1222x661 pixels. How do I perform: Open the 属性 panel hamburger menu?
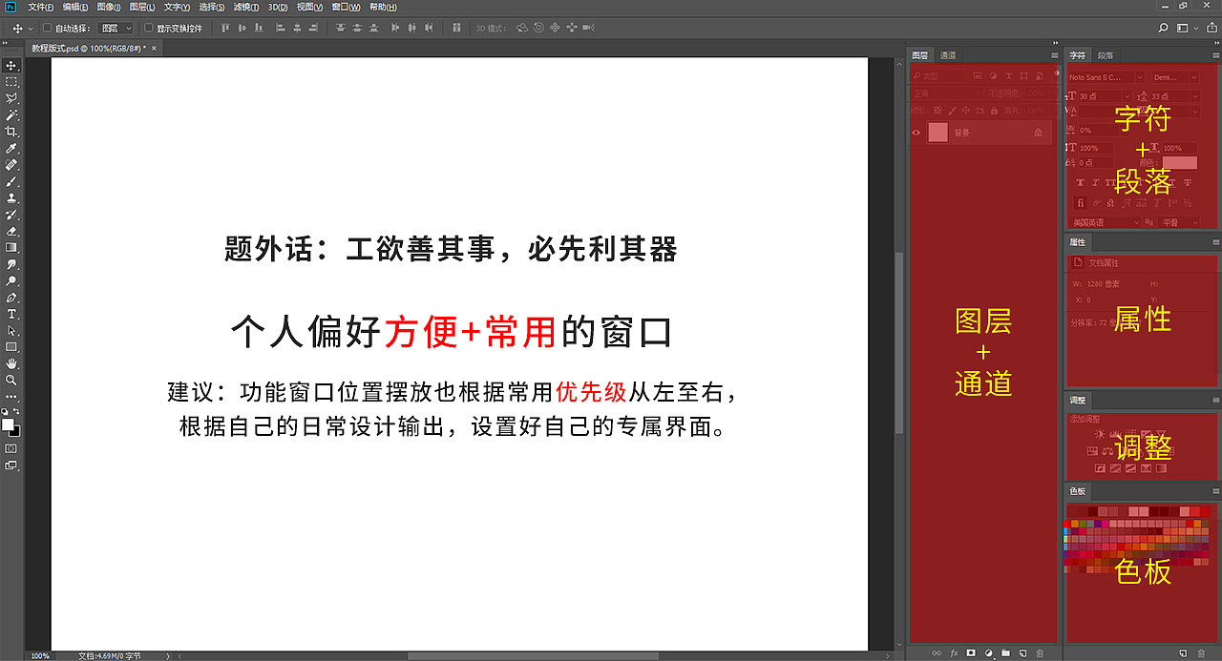tap(1215, 242)
